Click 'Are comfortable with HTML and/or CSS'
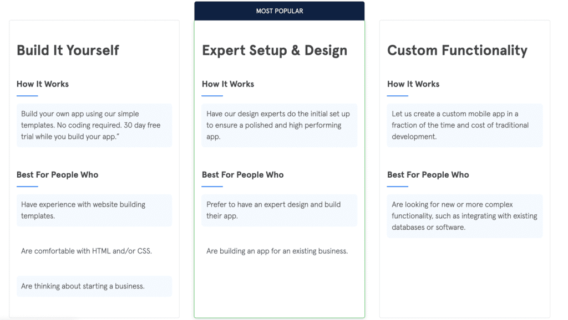This screenshot has width=568, height=320. pyautogui.click(x=87, y=251)
